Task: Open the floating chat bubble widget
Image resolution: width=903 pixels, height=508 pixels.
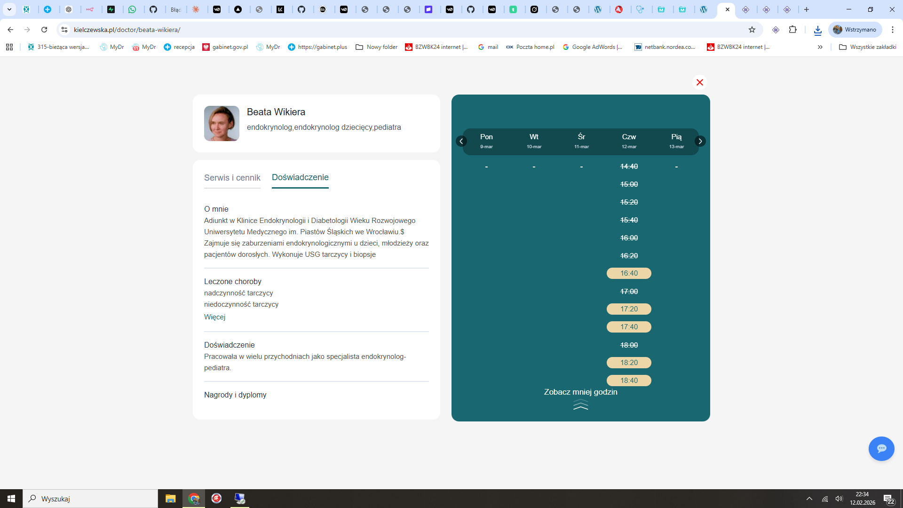Action: 882,449
